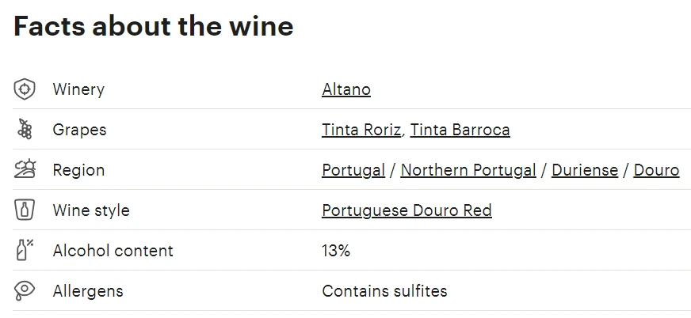The height and width of the screenshot is (318, 691).
Task: Click the 13% alcohol value
Action: tap(336, 251)
